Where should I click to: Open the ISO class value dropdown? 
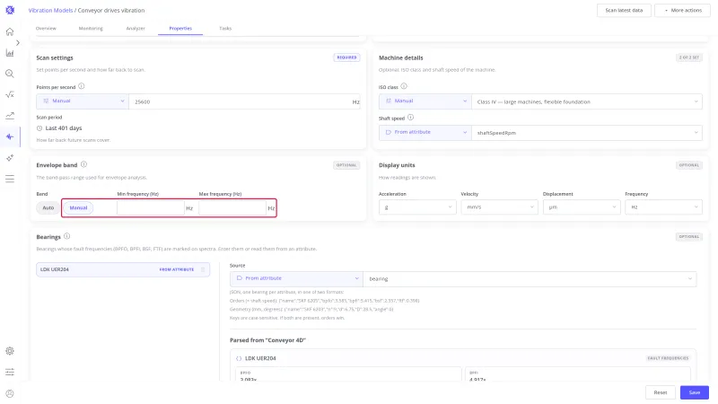click(587, 101)
